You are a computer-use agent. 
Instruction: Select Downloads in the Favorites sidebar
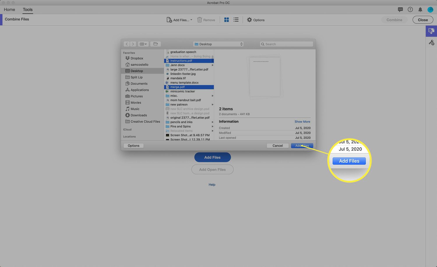[139, 115]
